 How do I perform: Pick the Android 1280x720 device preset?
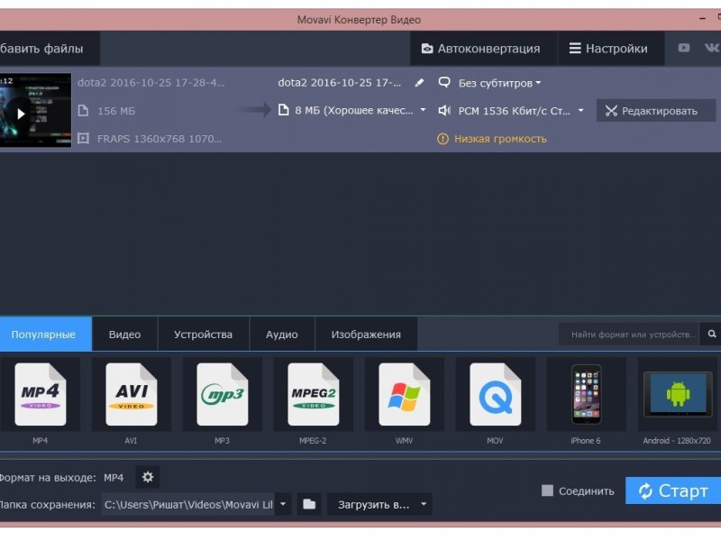678,394
